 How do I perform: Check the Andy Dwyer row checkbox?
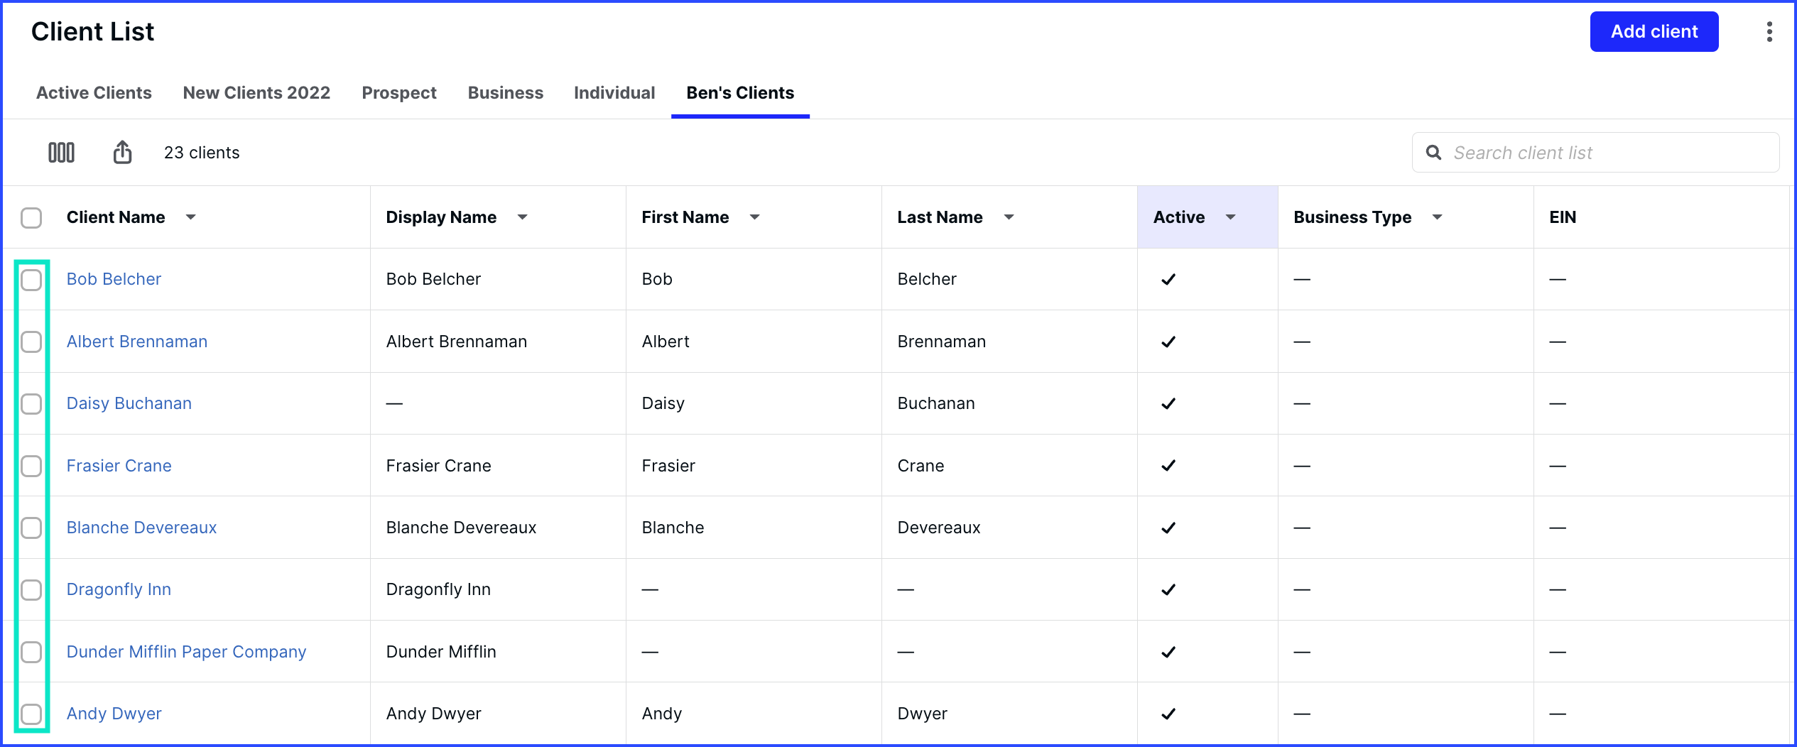(31, 714)
